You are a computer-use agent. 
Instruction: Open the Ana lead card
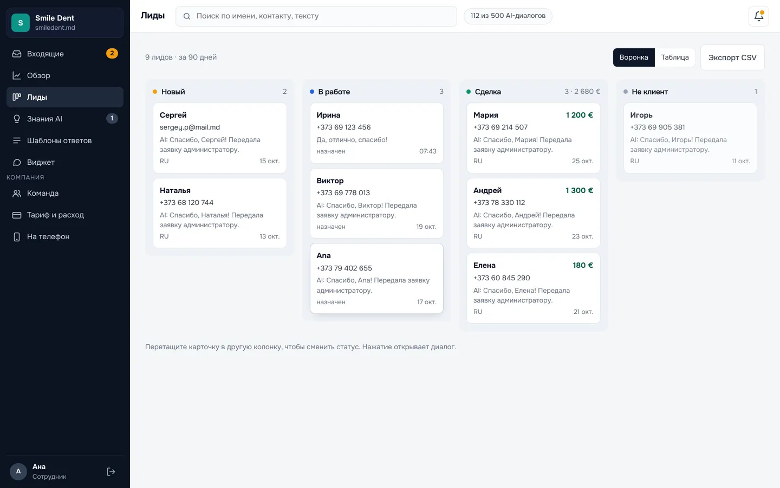(x=376, y=279)
